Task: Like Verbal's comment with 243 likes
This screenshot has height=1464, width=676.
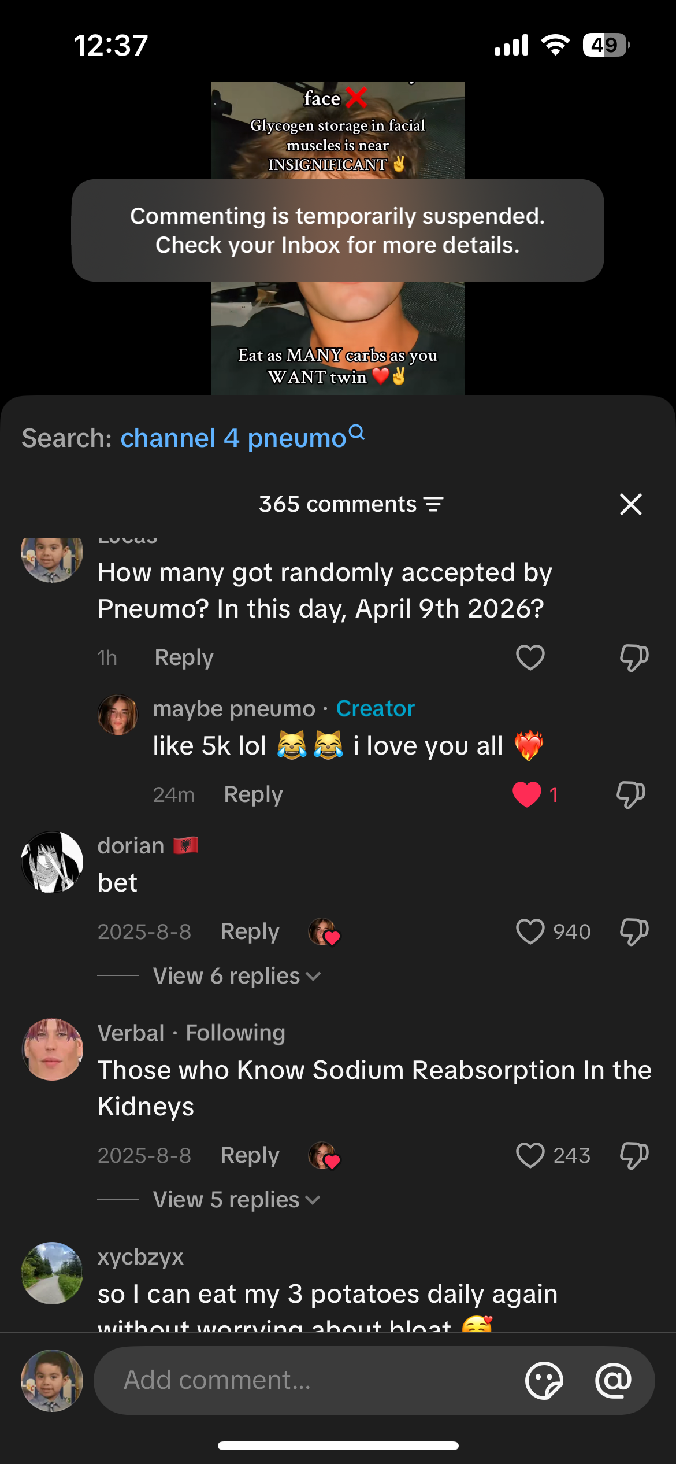Action: coord(530,1155)
